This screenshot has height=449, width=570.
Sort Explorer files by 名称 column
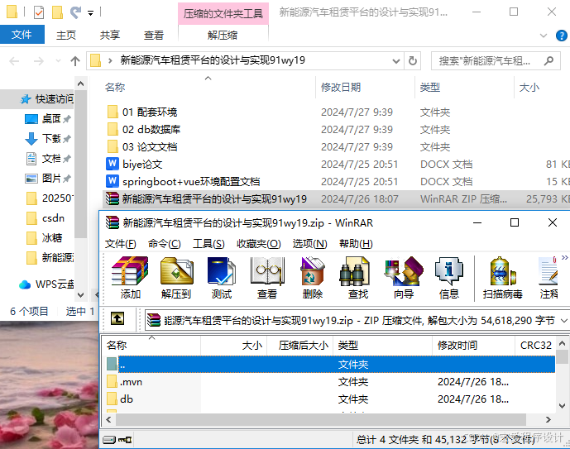tap(115, 87)
